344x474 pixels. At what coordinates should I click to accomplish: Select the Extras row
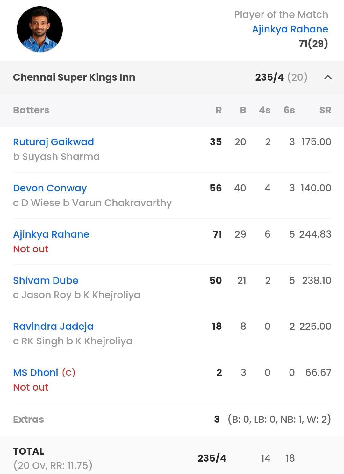28,420
